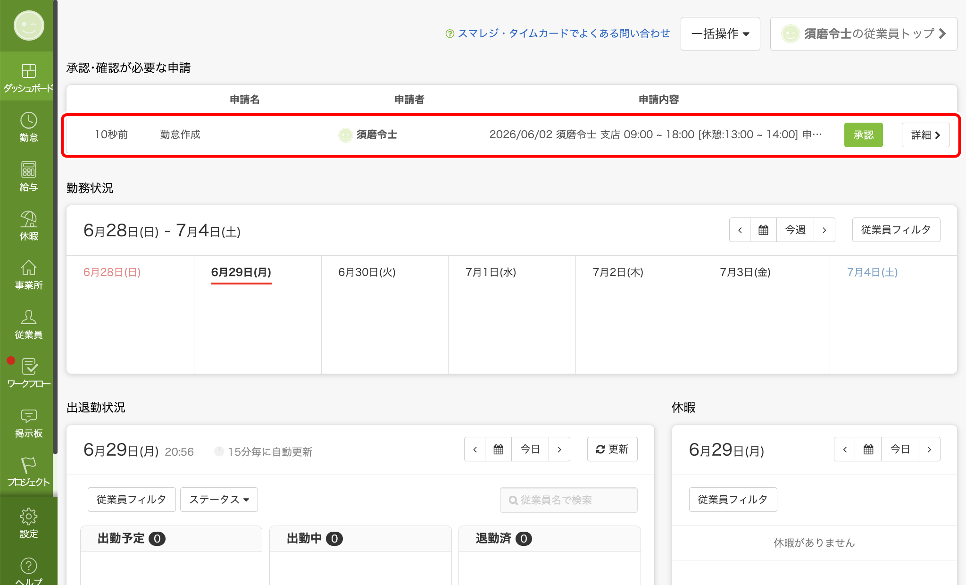Open the 従業員 person icon in sidebar
The width and height of the screenshot is (966, 585).
pos(28,324)
